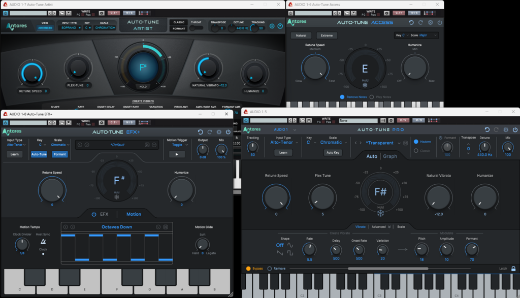The width and height of the screenshot is (520, 298).
Task: Open *Transparent preset dropdown in Auto-Tune Pro
Action: click(x=383, y=143)
